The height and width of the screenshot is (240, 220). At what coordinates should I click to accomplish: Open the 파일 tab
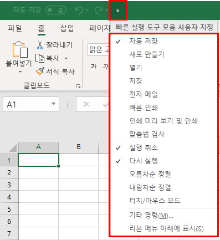pyautogui.click(x=14, y=28)
